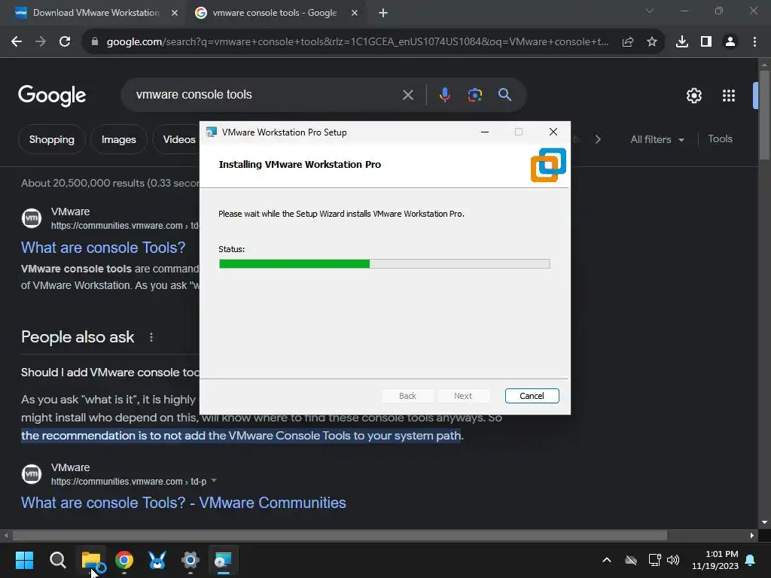Click the installation progress bar
The image size is (771, 578).
(385, 264)
